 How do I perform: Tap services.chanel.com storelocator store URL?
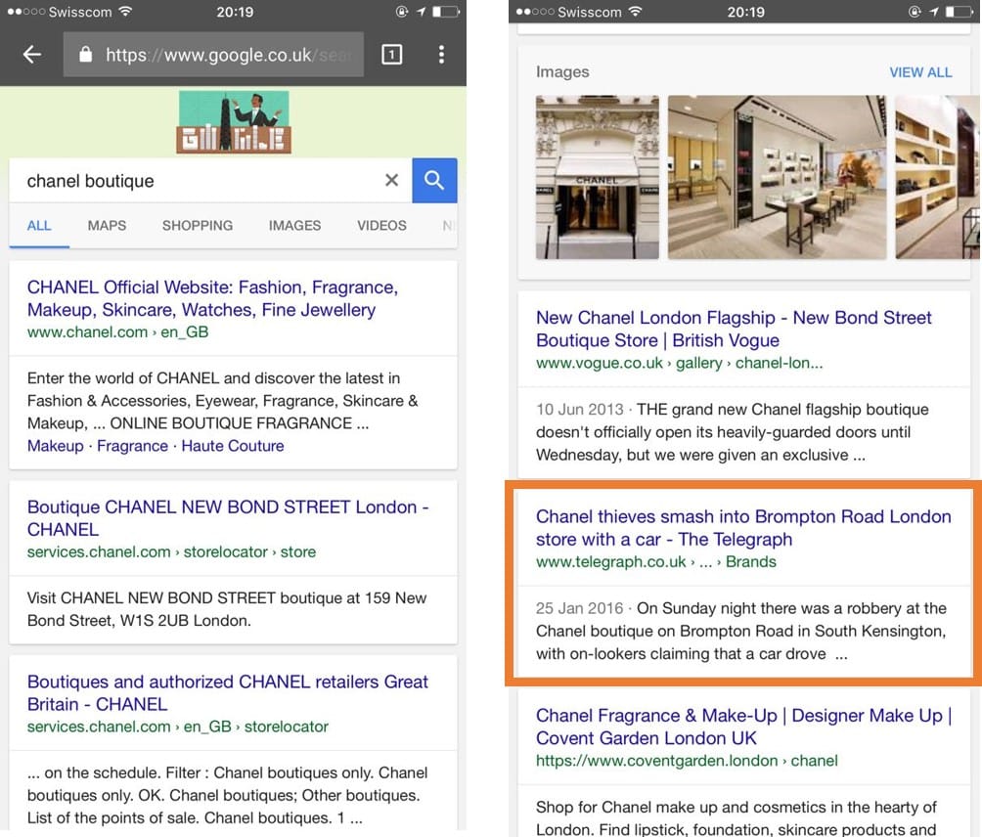click(171, 551)
